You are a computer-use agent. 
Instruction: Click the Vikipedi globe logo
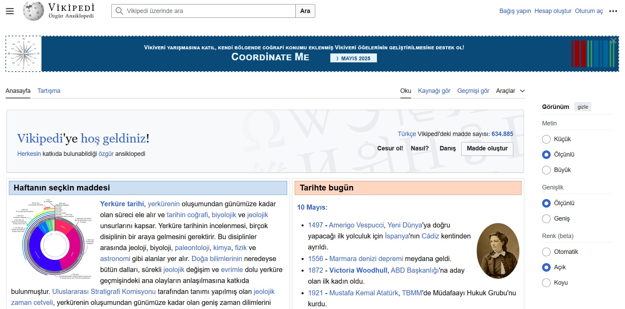pyautogui.click(x=33, y=11)
